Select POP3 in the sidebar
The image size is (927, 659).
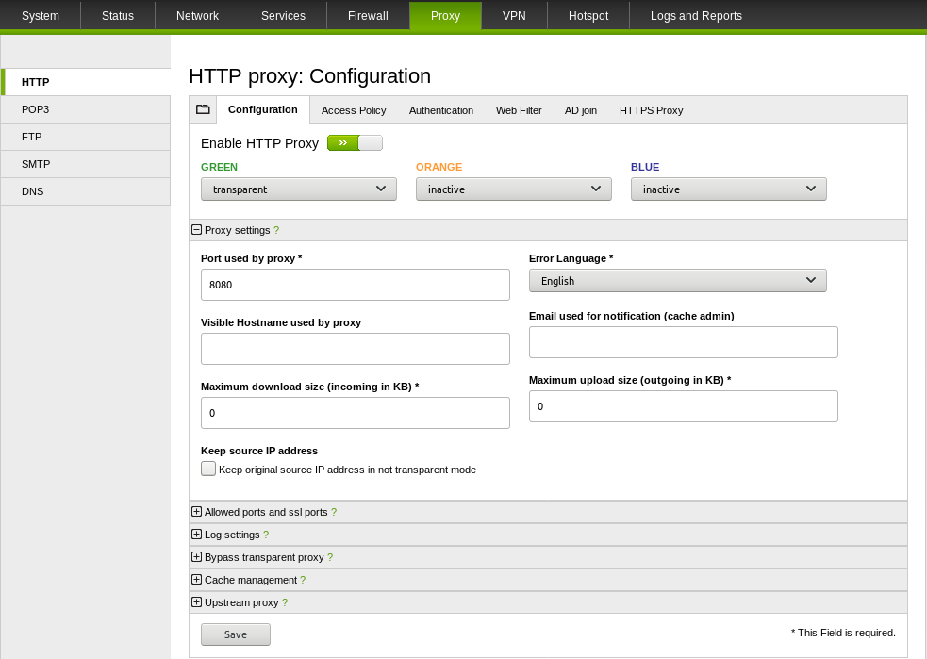click(36, 109)
